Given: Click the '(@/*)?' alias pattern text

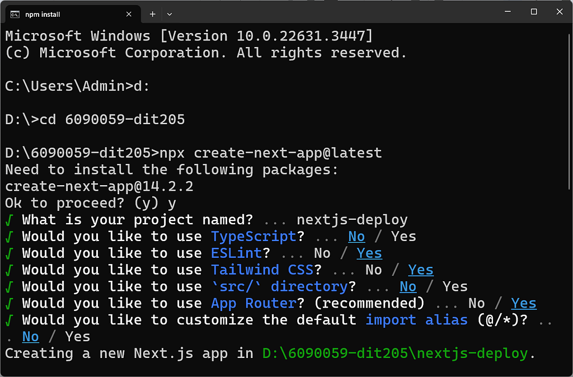Looking at the screenshot, I should coord(502,320).
